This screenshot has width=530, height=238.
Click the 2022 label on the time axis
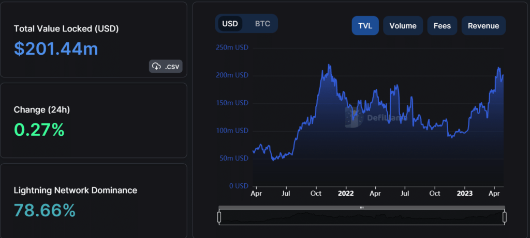coord(345,194)
